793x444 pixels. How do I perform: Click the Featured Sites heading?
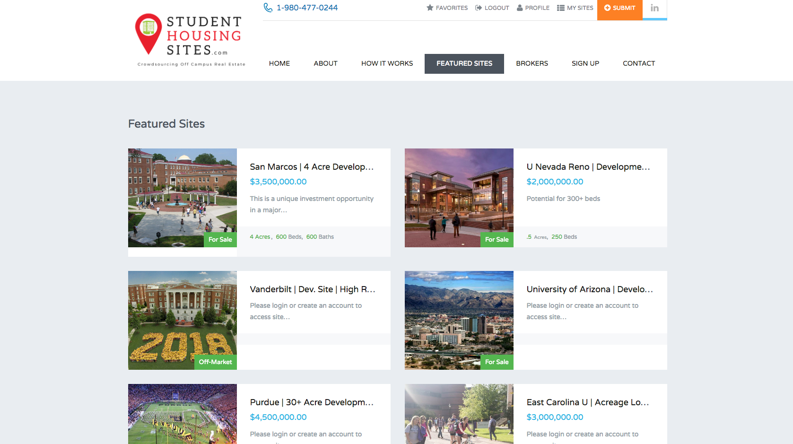[x=166, y=124]
